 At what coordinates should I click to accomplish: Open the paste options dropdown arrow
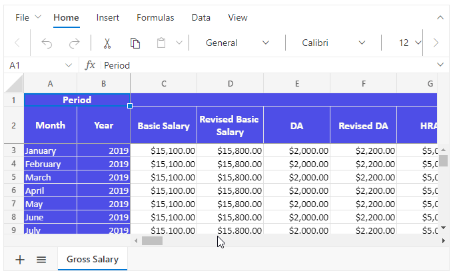[179, 43]
